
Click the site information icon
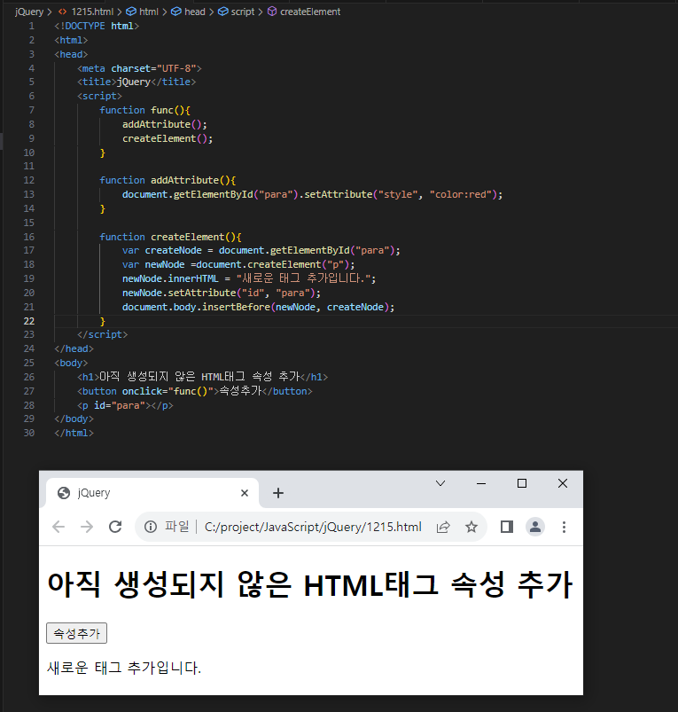click(151, 527)
